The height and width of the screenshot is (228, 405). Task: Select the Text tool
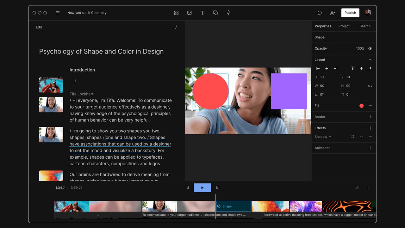point(202,13)
